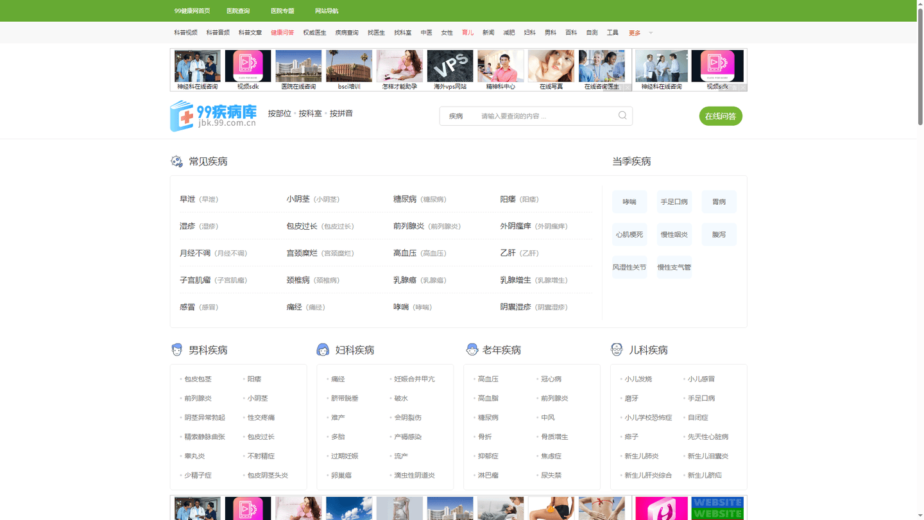Open 小儿发烧 in 儿科疾病
The height and width of the screenshot is (520, 924).
click(x=638, y=379)
